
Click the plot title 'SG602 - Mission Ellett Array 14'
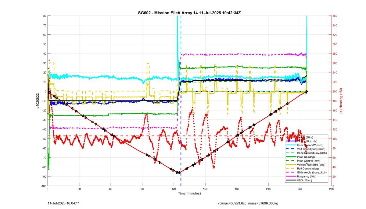click(x=168, y=13)
